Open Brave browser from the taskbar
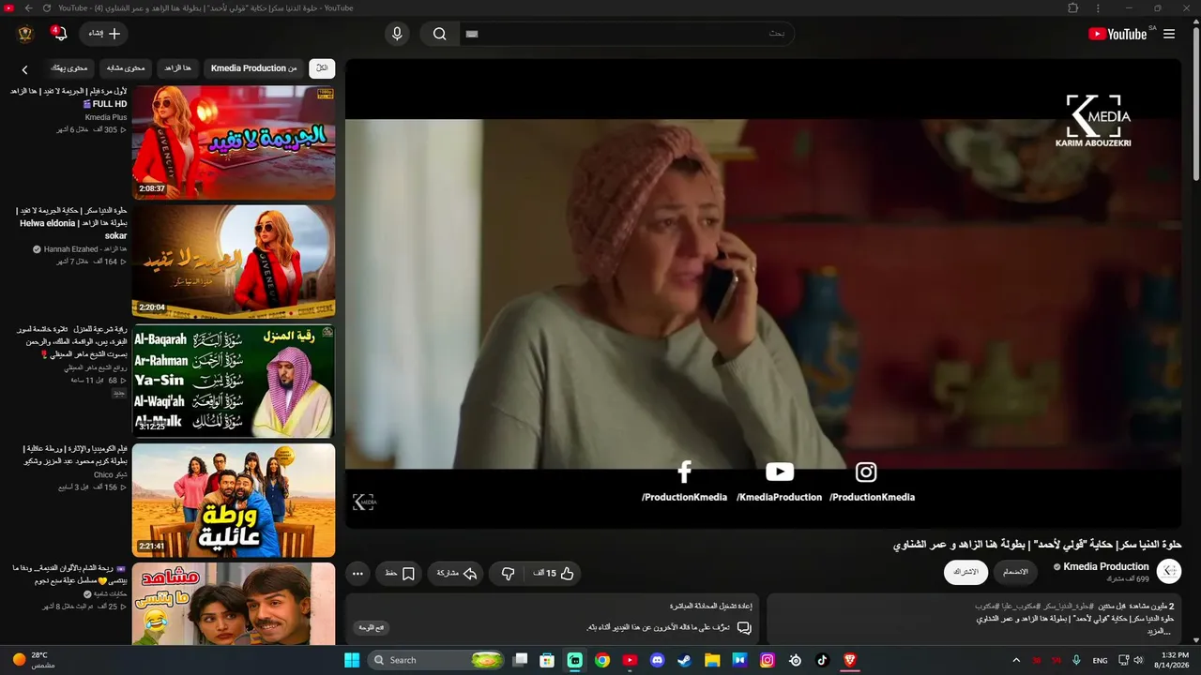The height and width of the screenshot is (675, 1201). [849, 660]
